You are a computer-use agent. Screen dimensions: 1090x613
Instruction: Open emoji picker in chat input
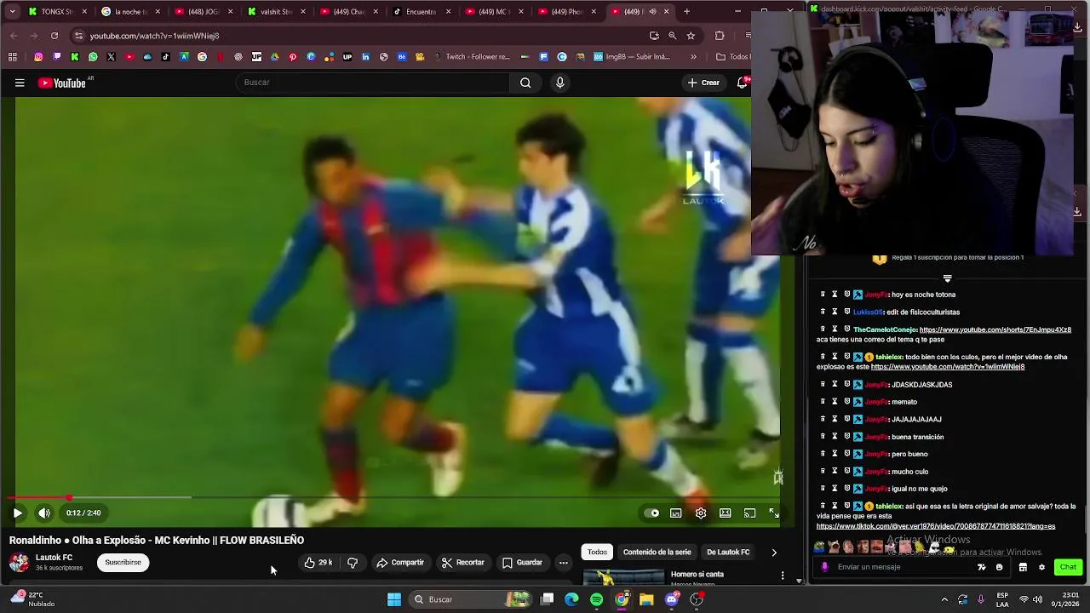[x=999, y=567]
